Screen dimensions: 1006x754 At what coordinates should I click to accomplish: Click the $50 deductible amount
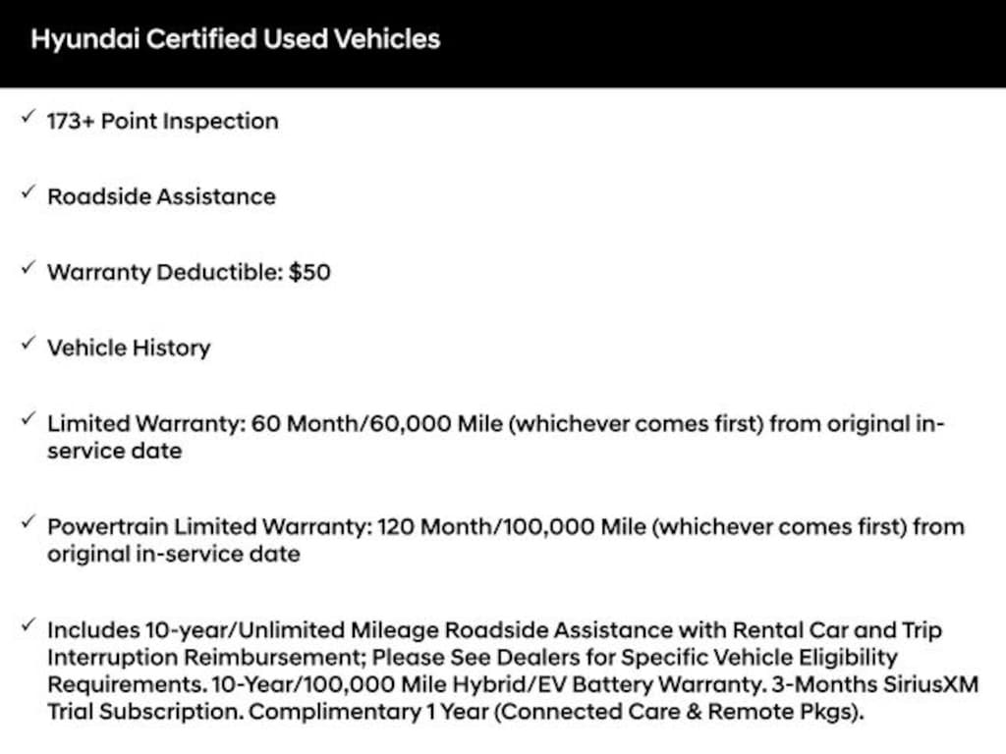[309, 272]
